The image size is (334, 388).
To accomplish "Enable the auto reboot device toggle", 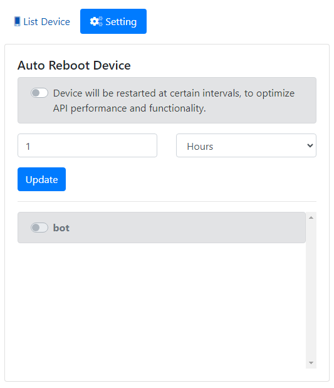I will pyautogui.click(x=39, y=93).
